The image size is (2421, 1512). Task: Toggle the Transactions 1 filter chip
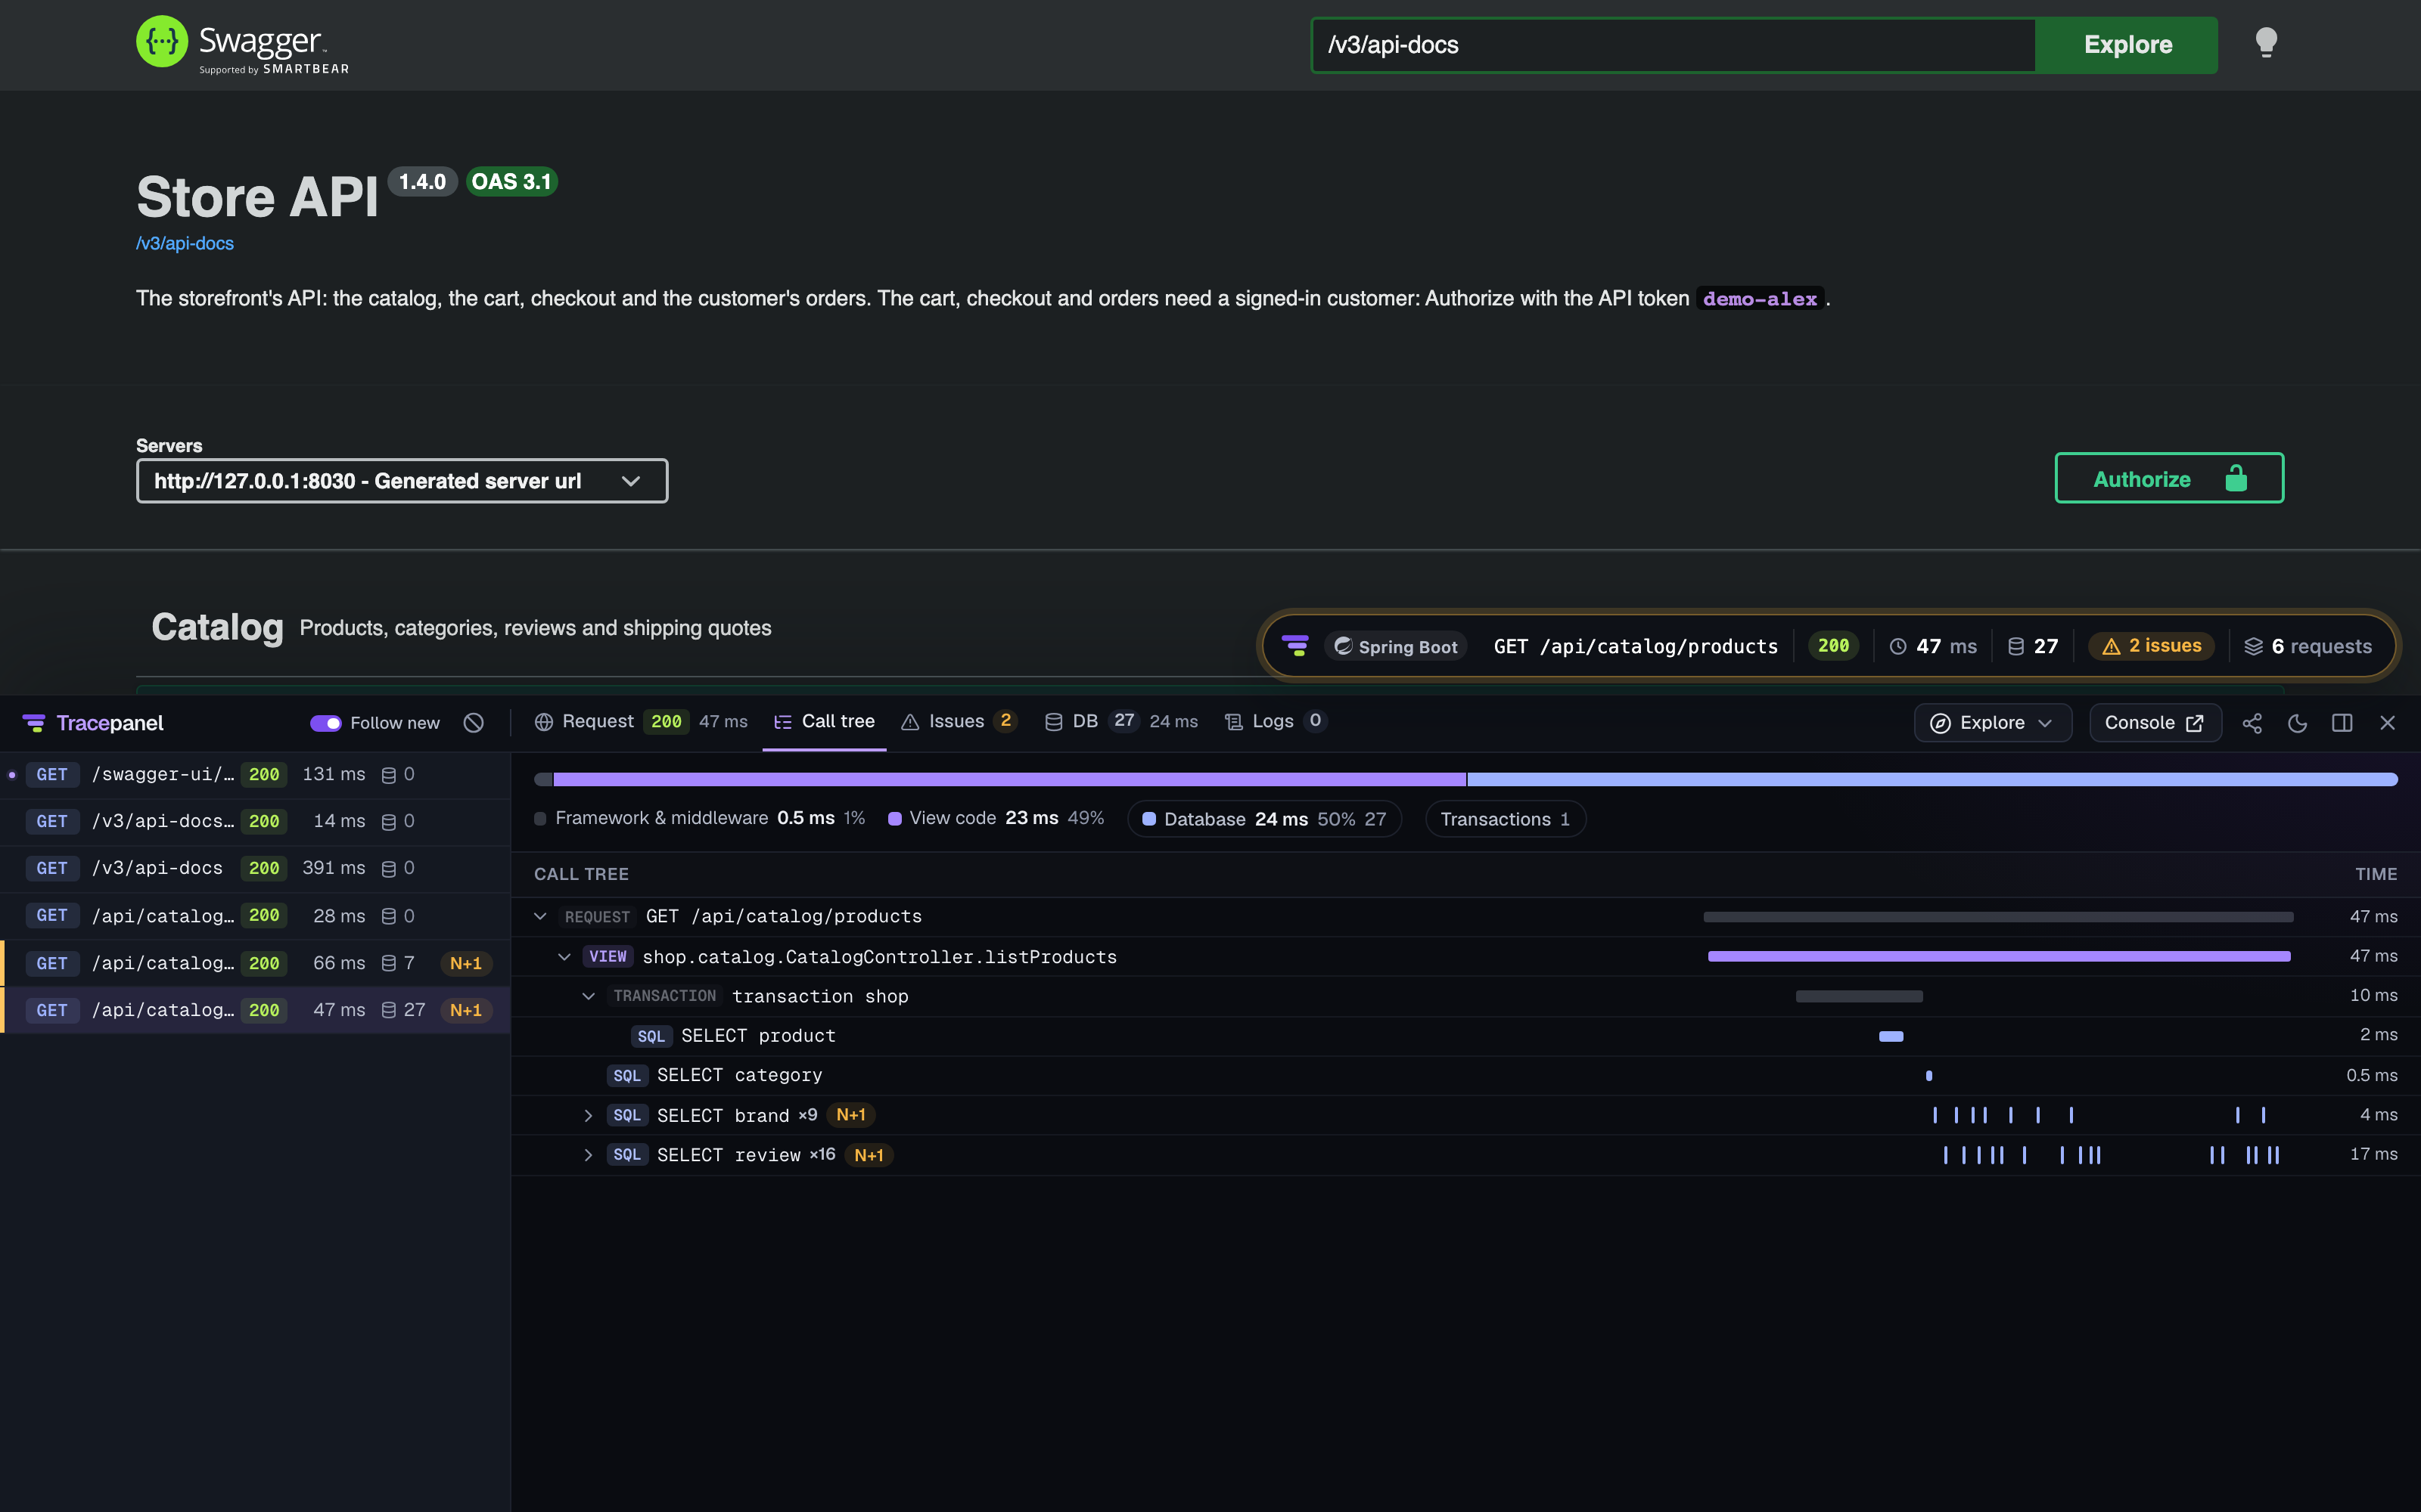click(1505, 819)
